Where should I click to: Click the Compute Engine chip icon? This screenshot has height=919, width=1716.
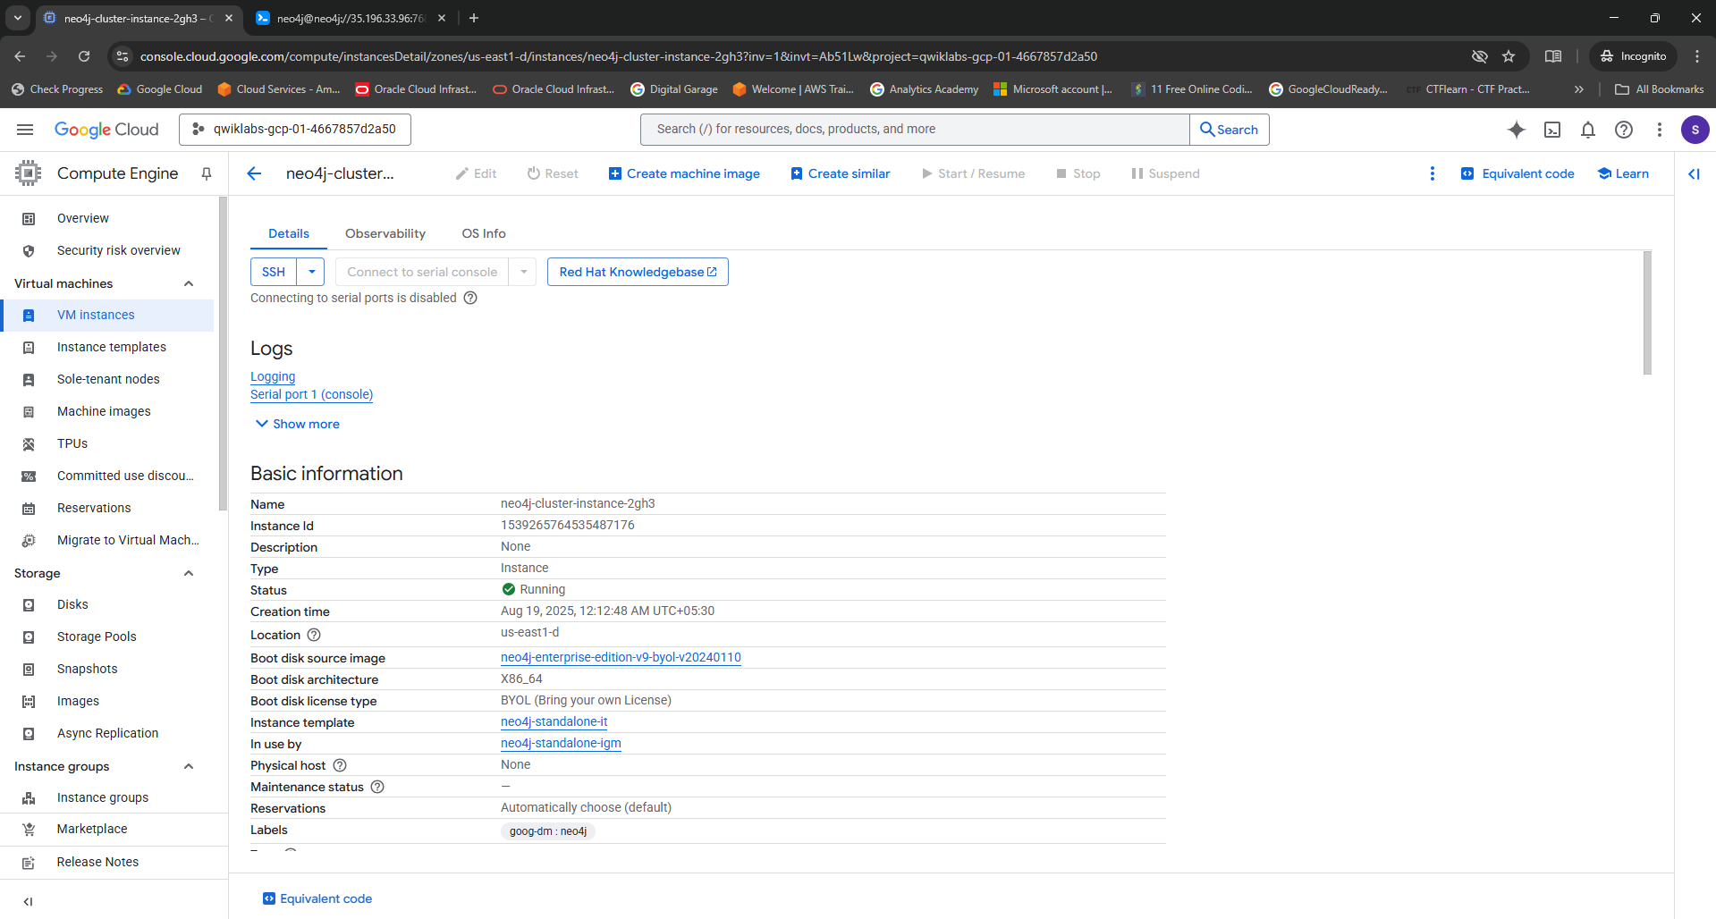tap(28, 173)
